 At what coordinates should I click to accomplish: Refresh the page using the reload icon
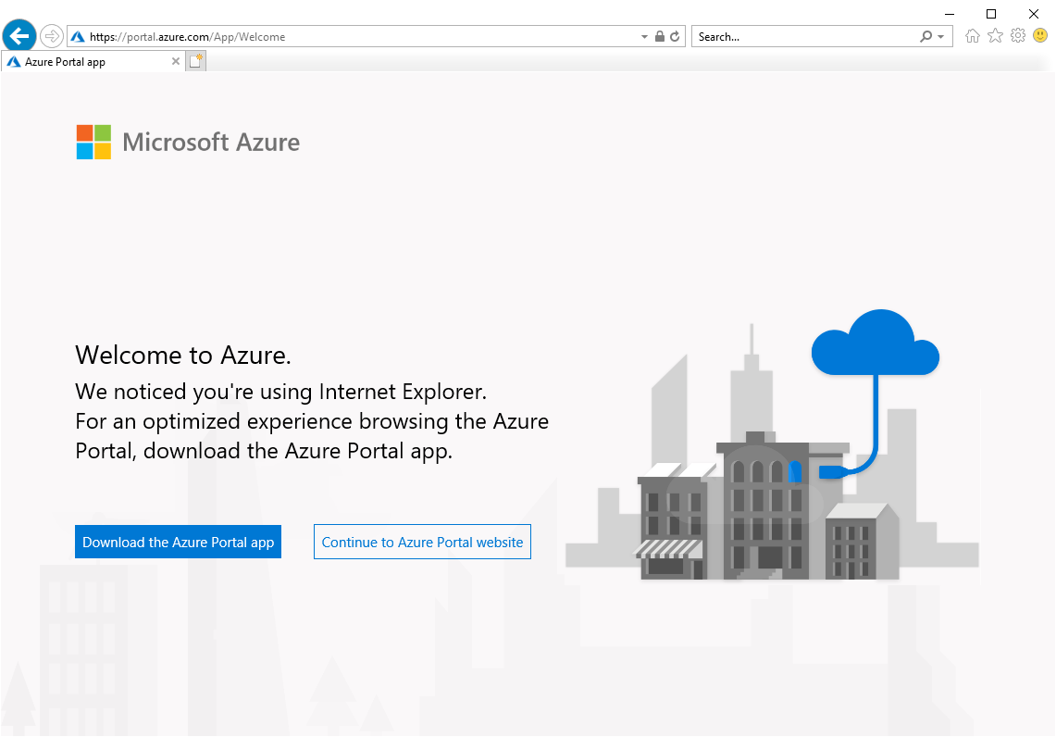676,37
